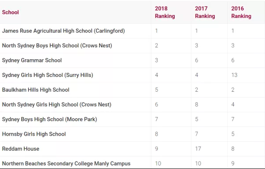The image size is (265, 169).
Task: Select Sydney Girls 2016 ranking value 13
Action: coord(235,75)
